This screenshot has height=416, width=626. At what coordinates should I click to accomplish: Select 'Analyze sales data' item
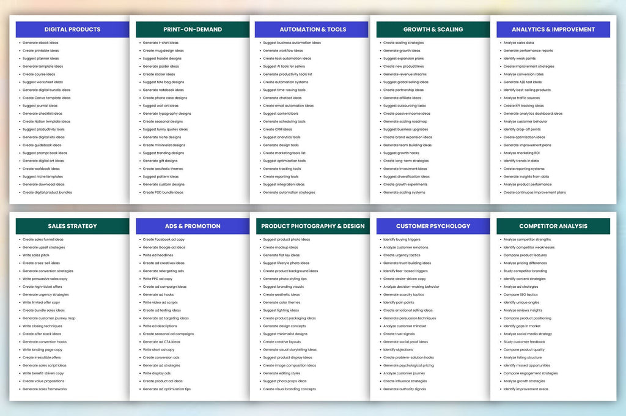click(x=518, y=43)
